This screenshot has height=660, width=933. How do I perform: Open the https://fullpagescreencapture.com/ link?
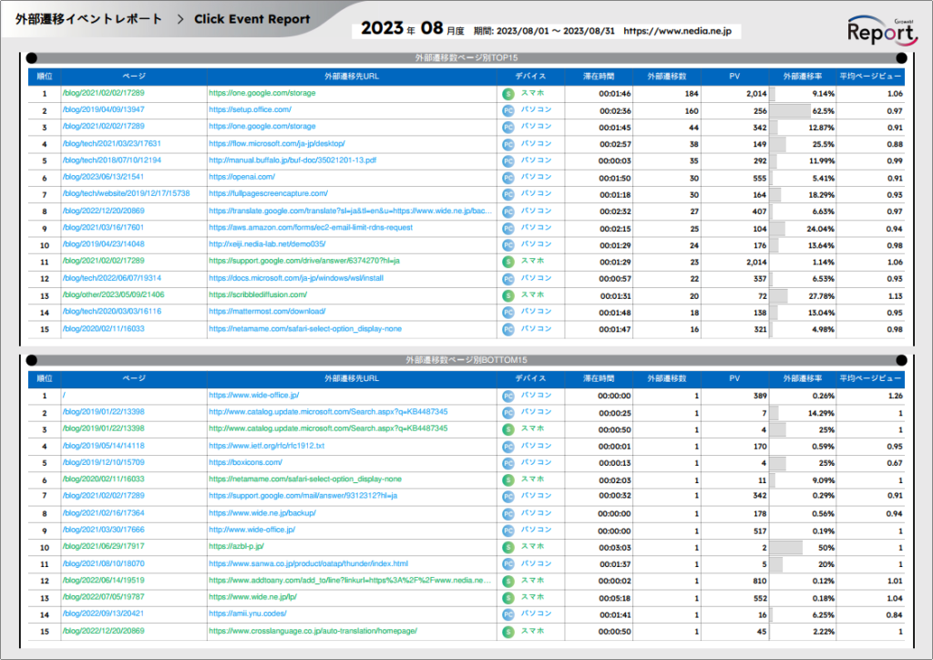[268, 193]
